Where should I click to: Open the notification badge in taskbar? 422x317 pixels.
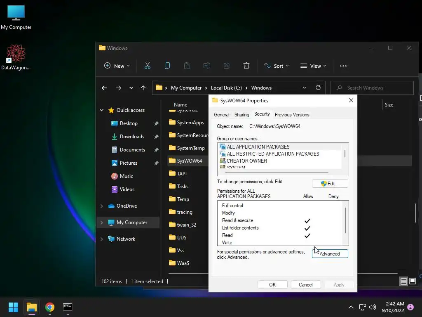(410, 307)
